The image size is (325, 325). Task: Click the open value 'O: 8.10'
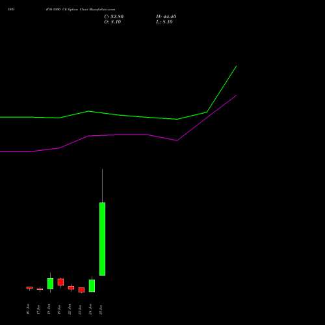tap(112, 22)
